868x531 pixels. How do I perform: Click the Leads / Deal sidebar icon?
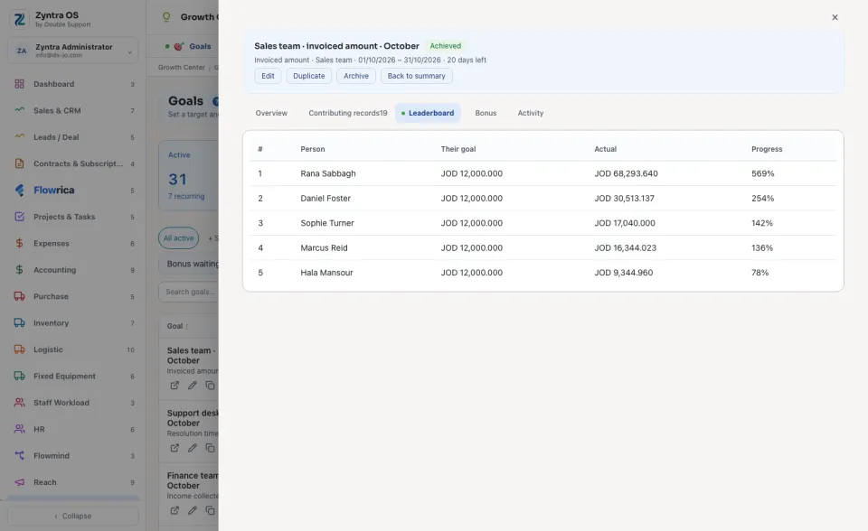(x=19, y=136)
